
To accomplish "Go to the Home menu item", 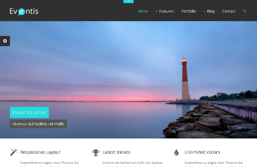I will pyautogui.click(x=143, y=11).
